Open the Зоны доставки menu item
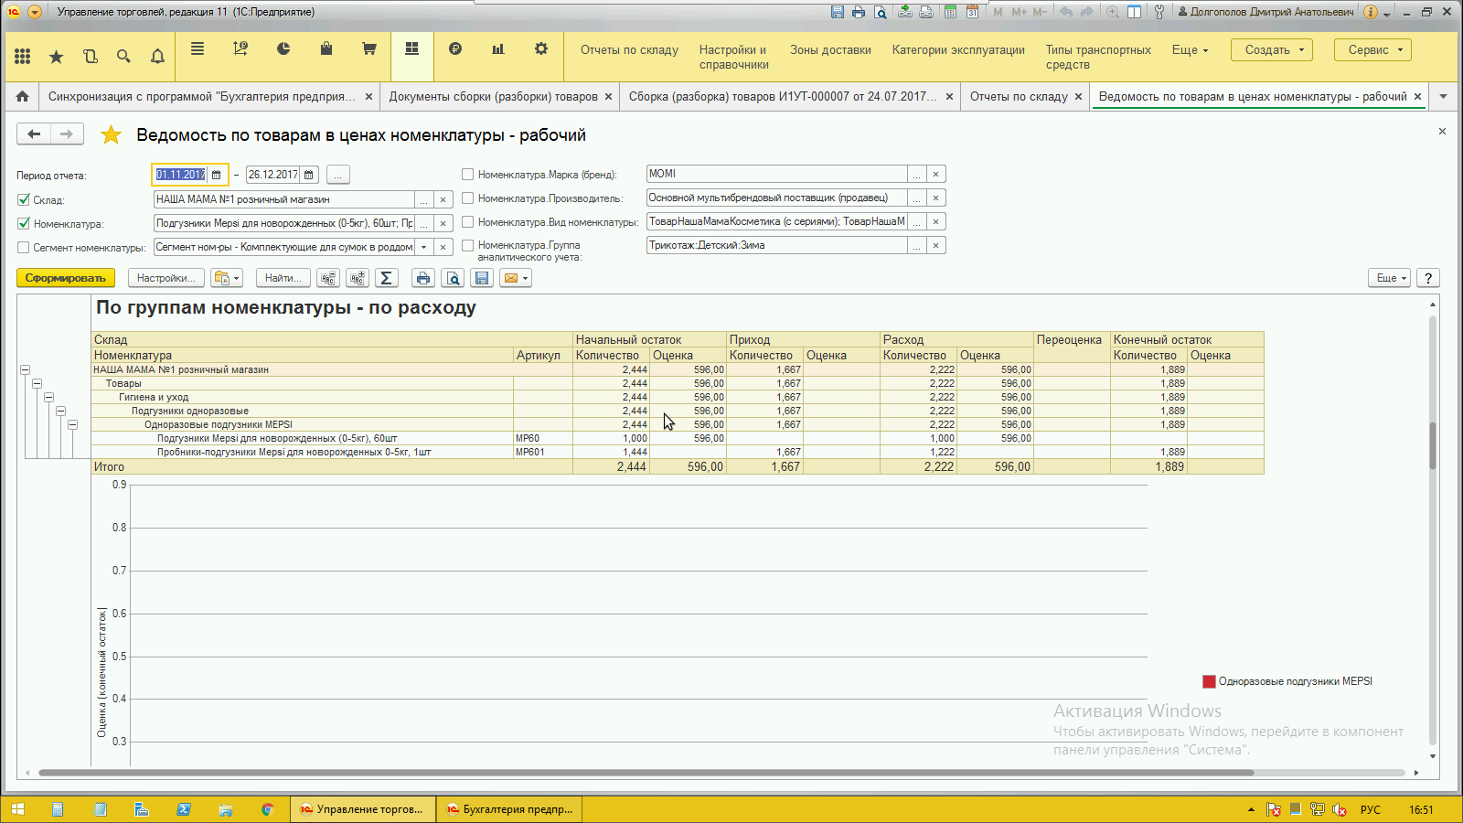The width and height of the screenshot is (1463, 823). tap(830, 50)
